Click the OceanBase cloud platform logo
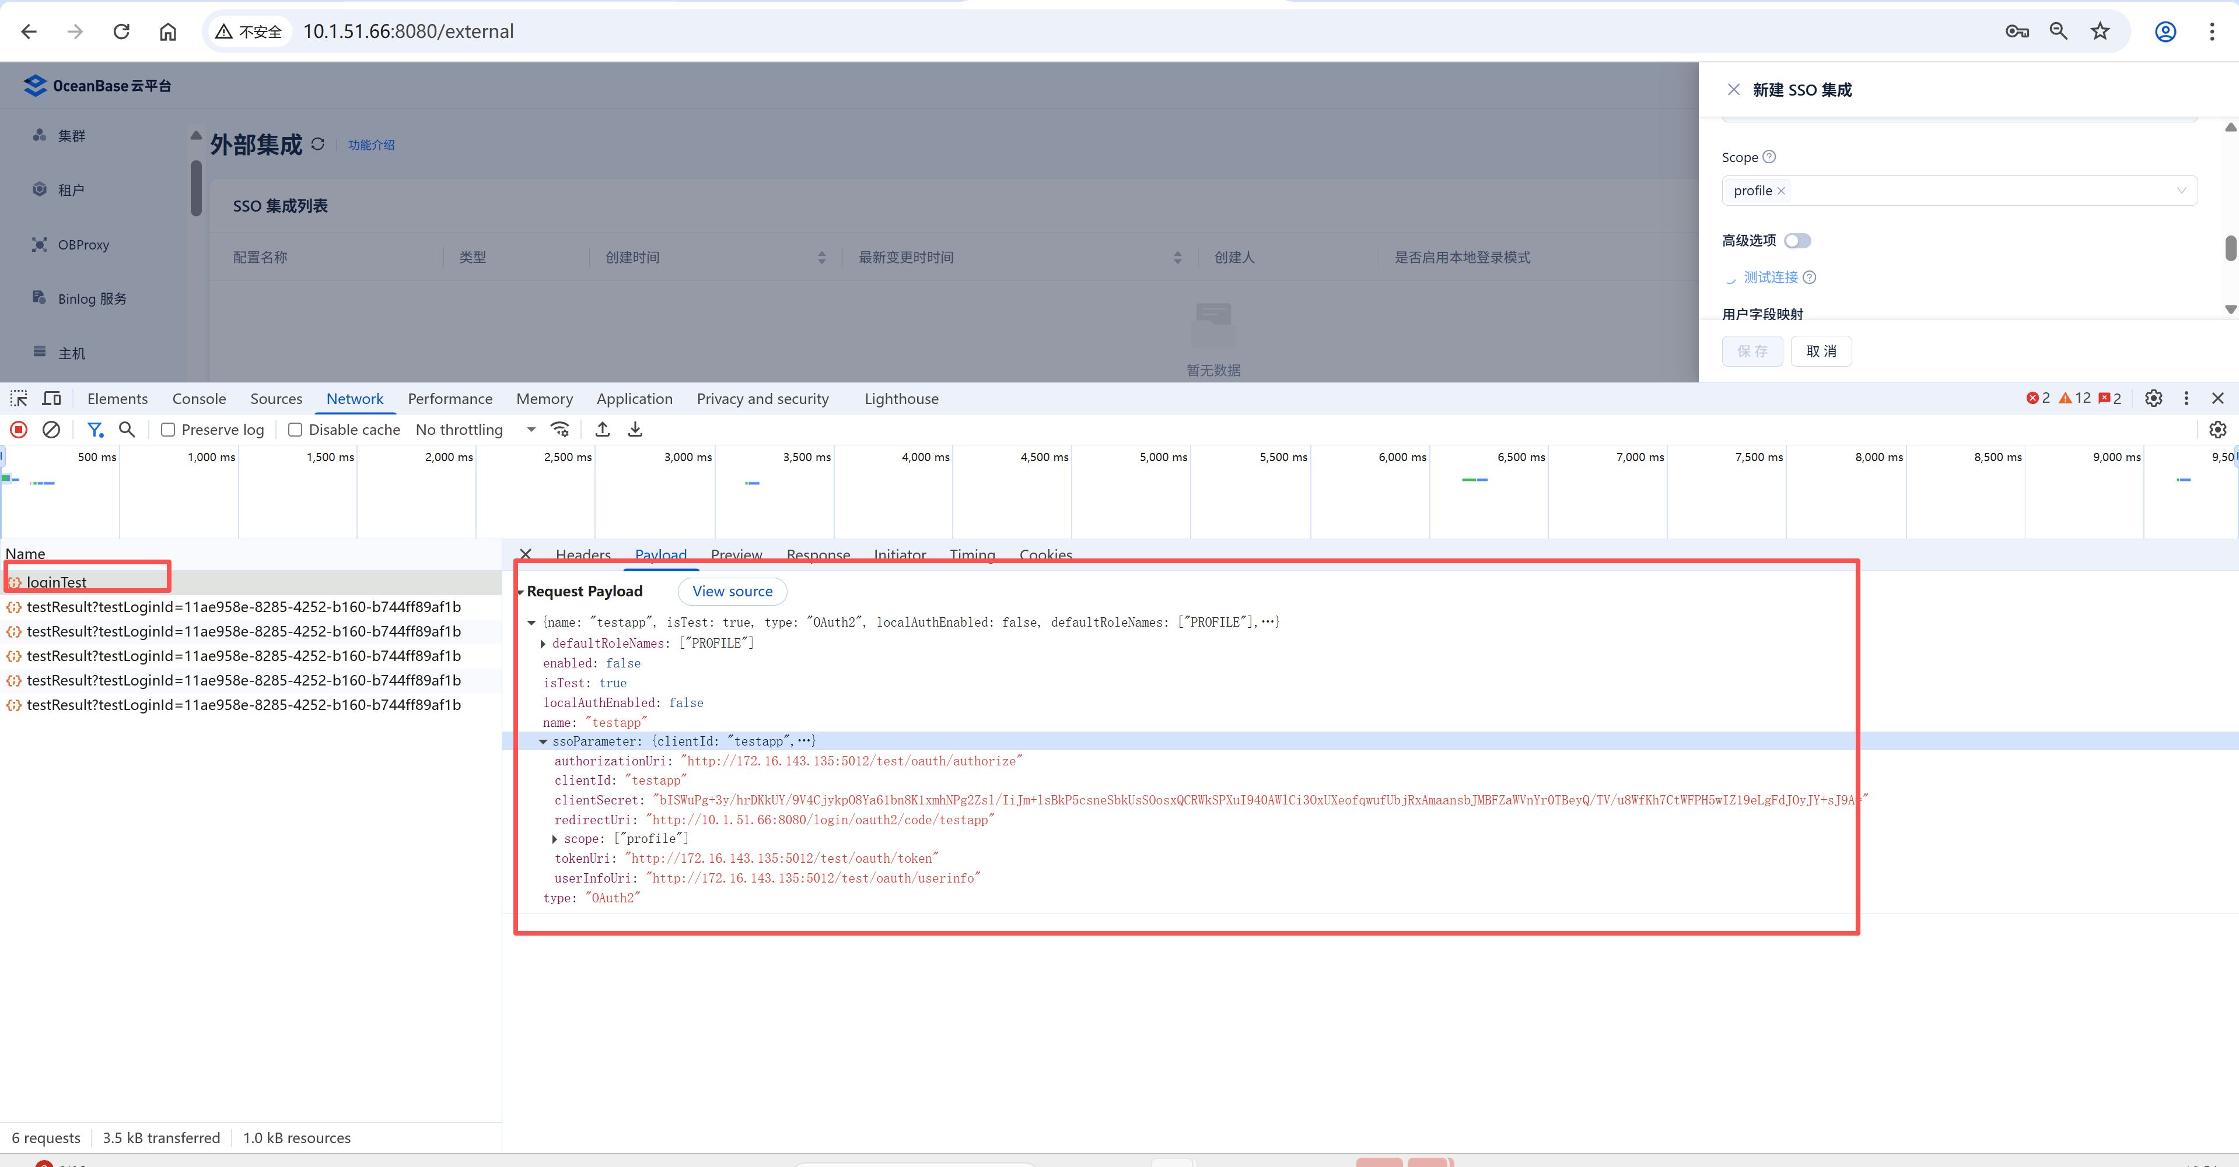The height and width of the screenshot is (1167, 2239). coord(97,85)
